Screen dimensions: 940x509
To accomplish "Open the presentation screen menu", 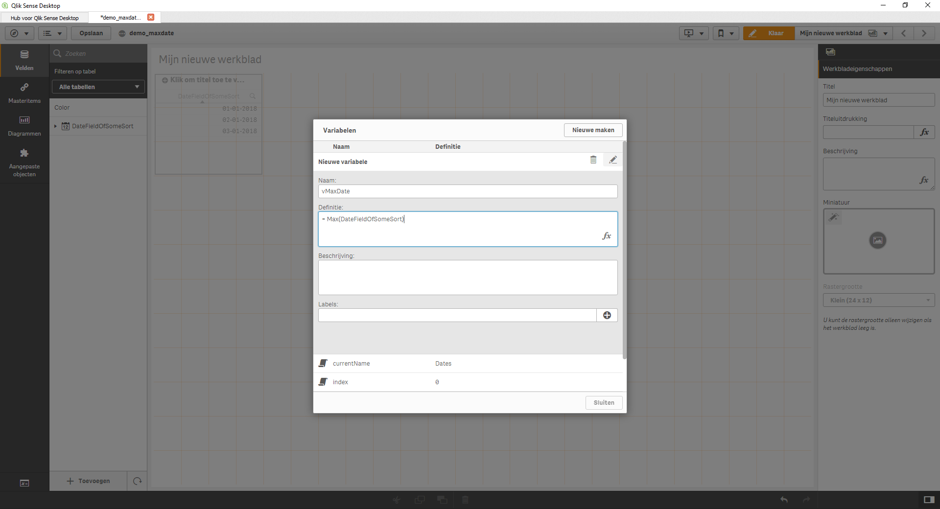I will tap(694, 33).
